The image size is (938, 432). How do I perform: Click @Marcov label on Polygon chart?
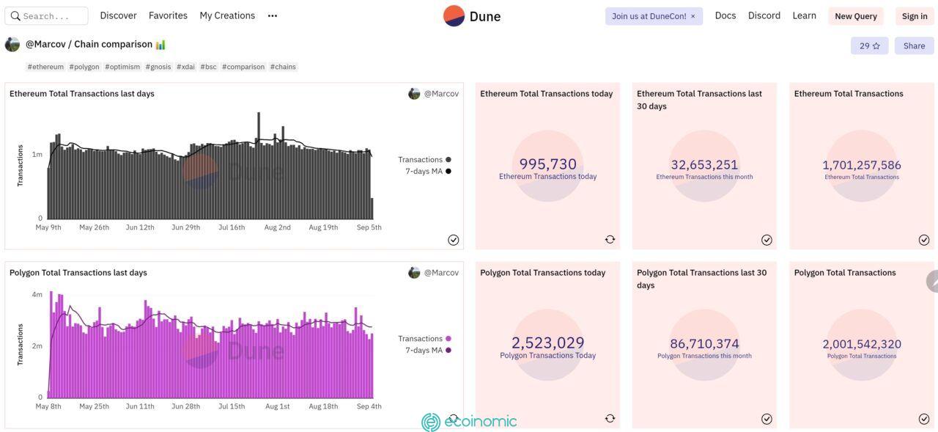(441, 272)
